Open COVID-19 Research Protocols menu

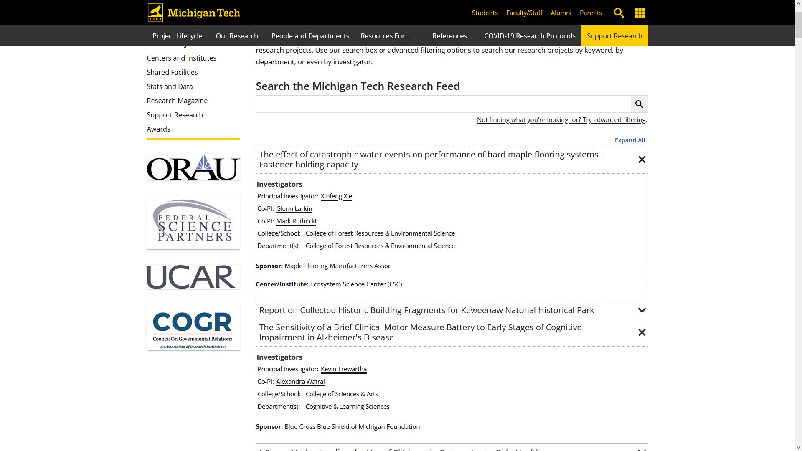click(x=530, y=36)
